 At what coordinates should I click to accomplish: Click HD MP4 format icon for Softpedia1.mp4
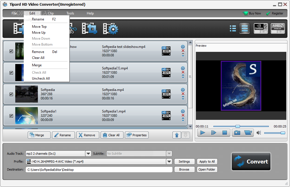[166, 116]
